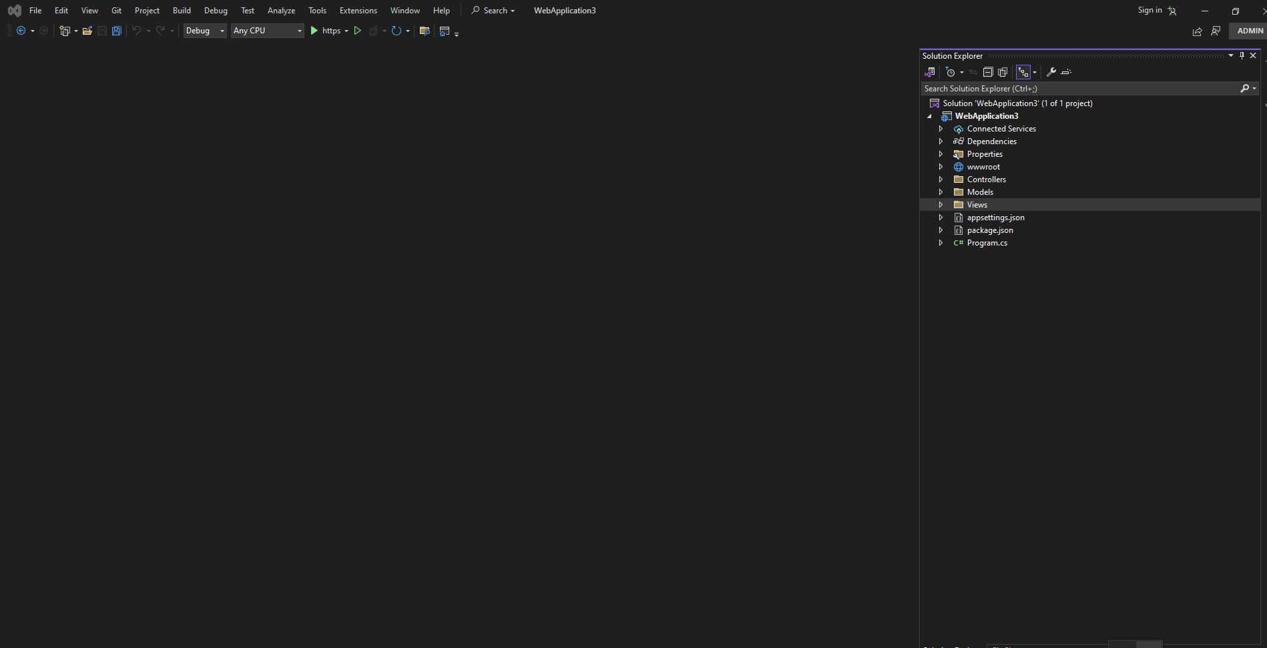
Task: Expand the Controllers folder node
Action: coord(941,180)
